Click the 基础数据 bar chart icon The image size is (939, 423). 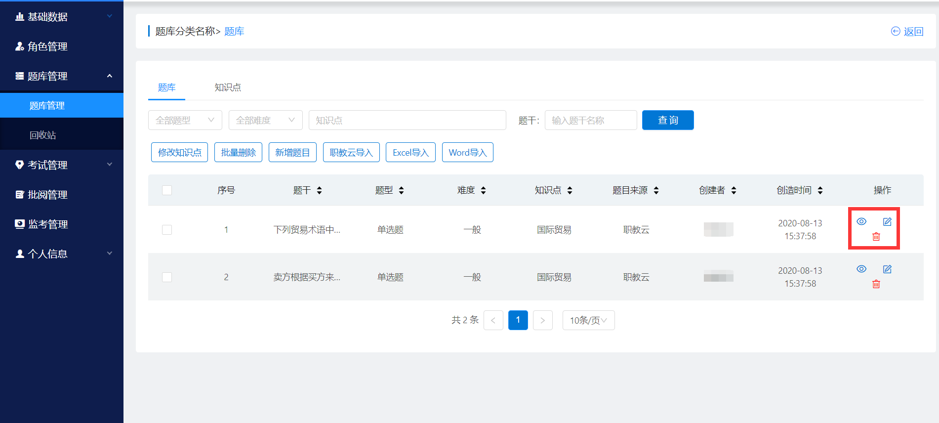[x=20, y=17]
